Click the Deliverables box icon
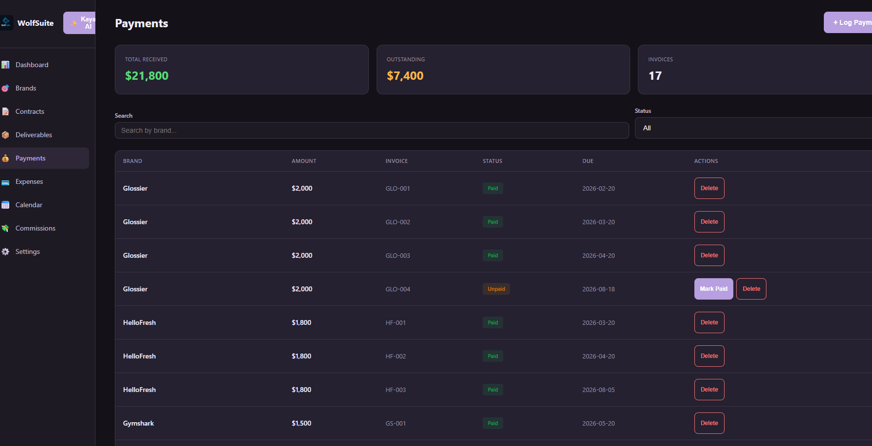This screenshot has height=446, width=872. [x=5, y=135]
